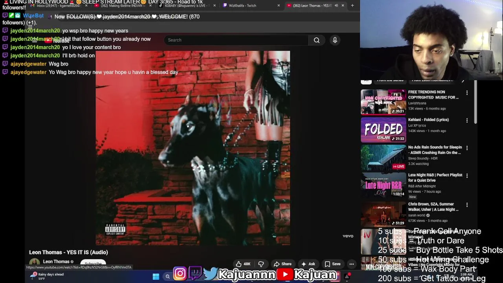Dislike the video with thumbs-down icon
503x283 pixels.
261,264
